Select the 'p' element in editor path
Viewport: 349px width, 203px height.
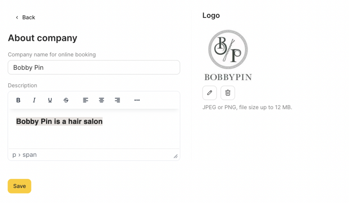(14, 155)
